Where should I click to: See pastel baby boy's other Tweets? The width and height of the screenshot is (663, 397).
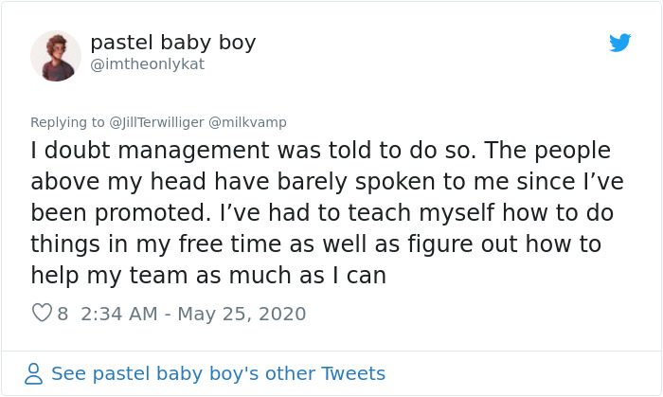[218, 373]
